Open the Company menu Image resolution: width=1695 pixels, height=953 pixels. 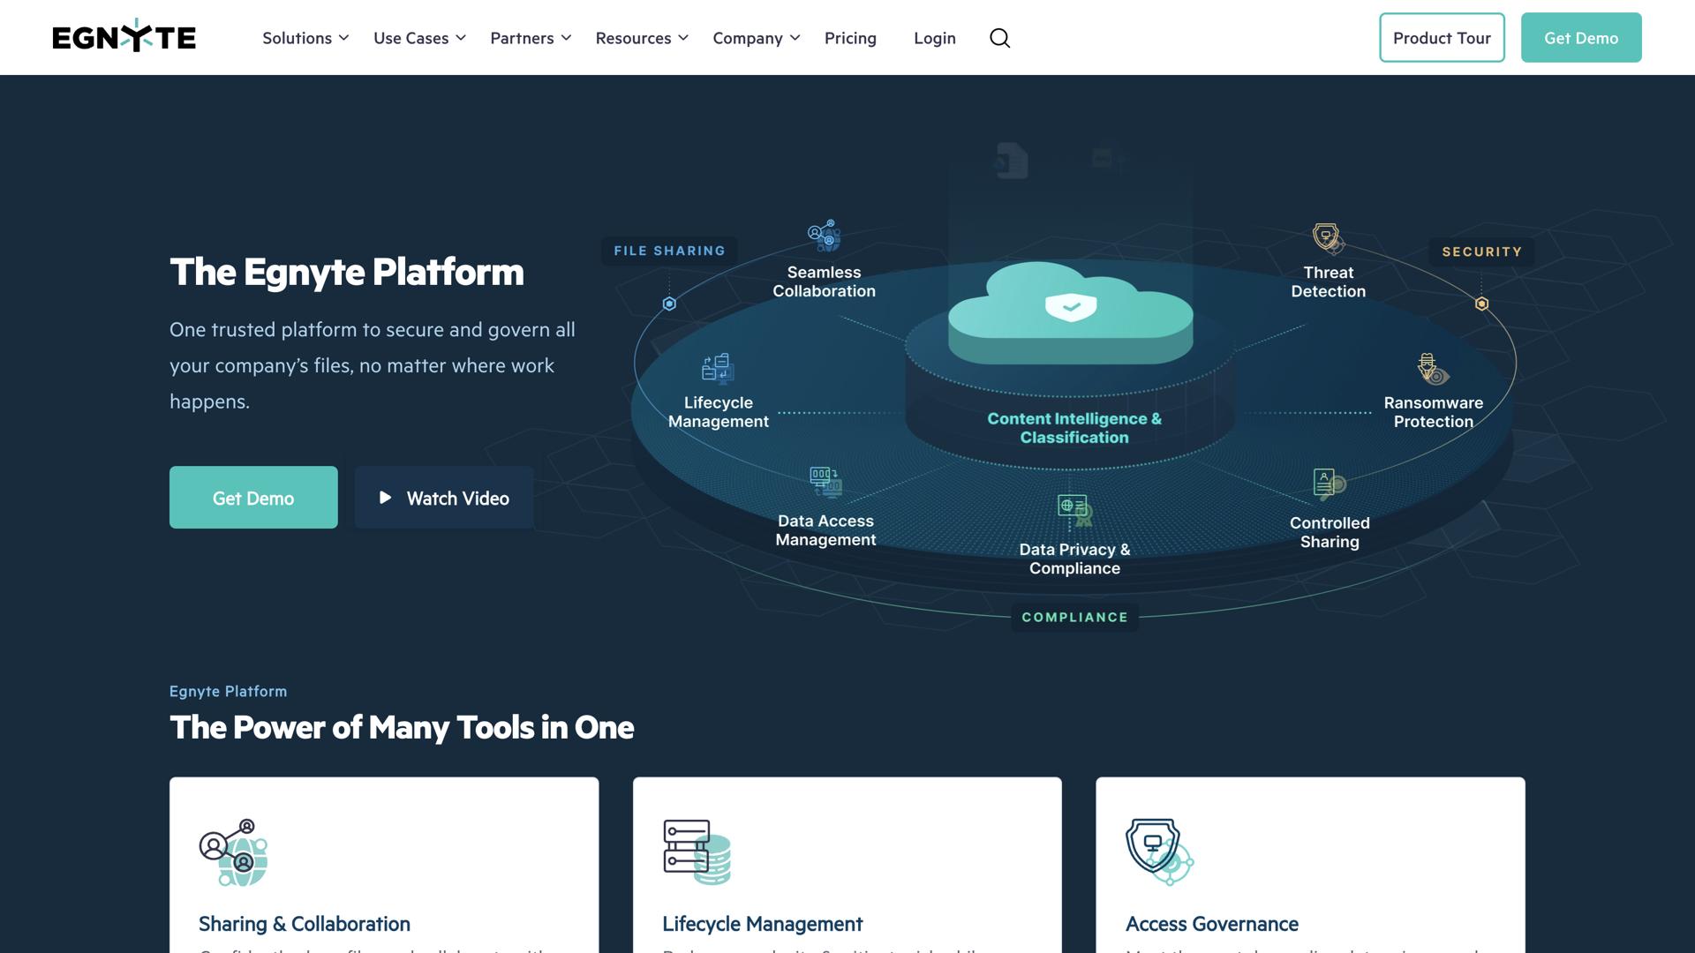(755, 38)
